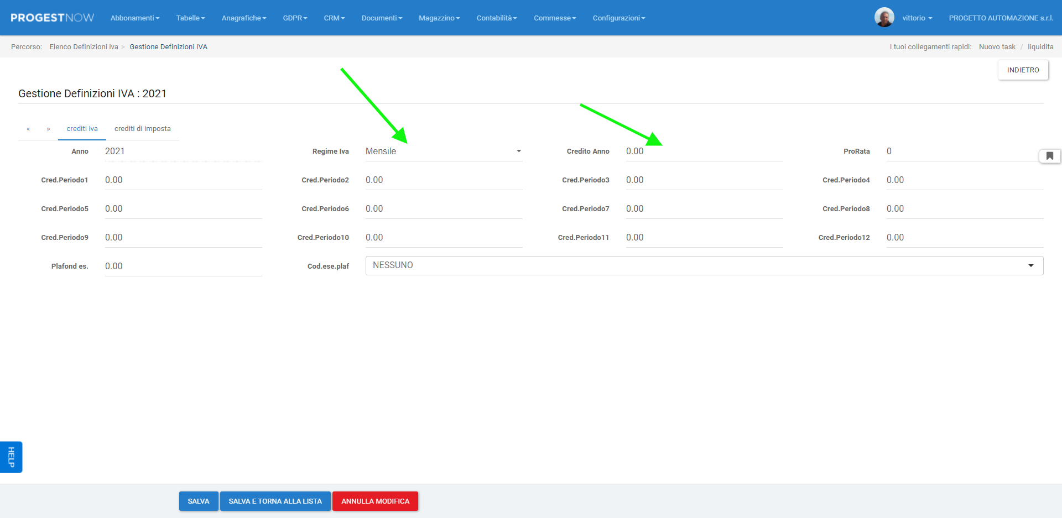Open the Cod.ese.plaf NESSUNO dropdown
The width and height of the screenshot is (1062, 518).
pyautogui.click(x=704, y=265)
